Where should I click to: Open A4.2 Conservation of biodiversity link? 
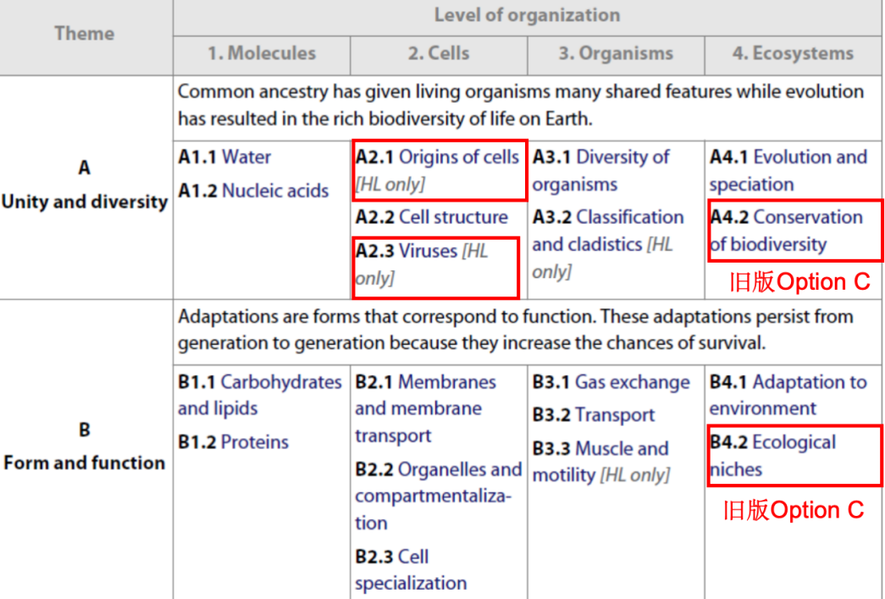click(786, 230)
